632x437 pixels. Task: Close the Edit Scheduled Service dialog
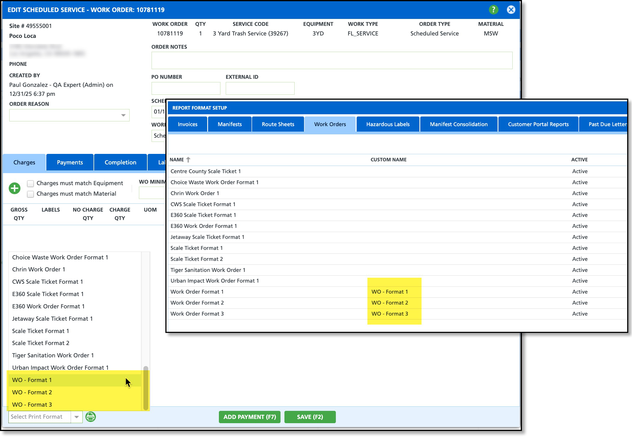(x=511, y=10)
